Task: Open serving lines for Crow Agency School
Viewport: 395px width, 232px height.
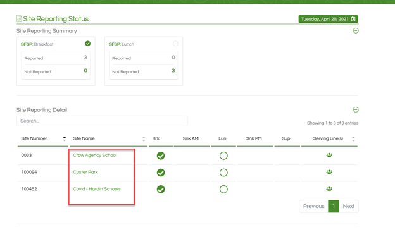Action: click(329, 155)
